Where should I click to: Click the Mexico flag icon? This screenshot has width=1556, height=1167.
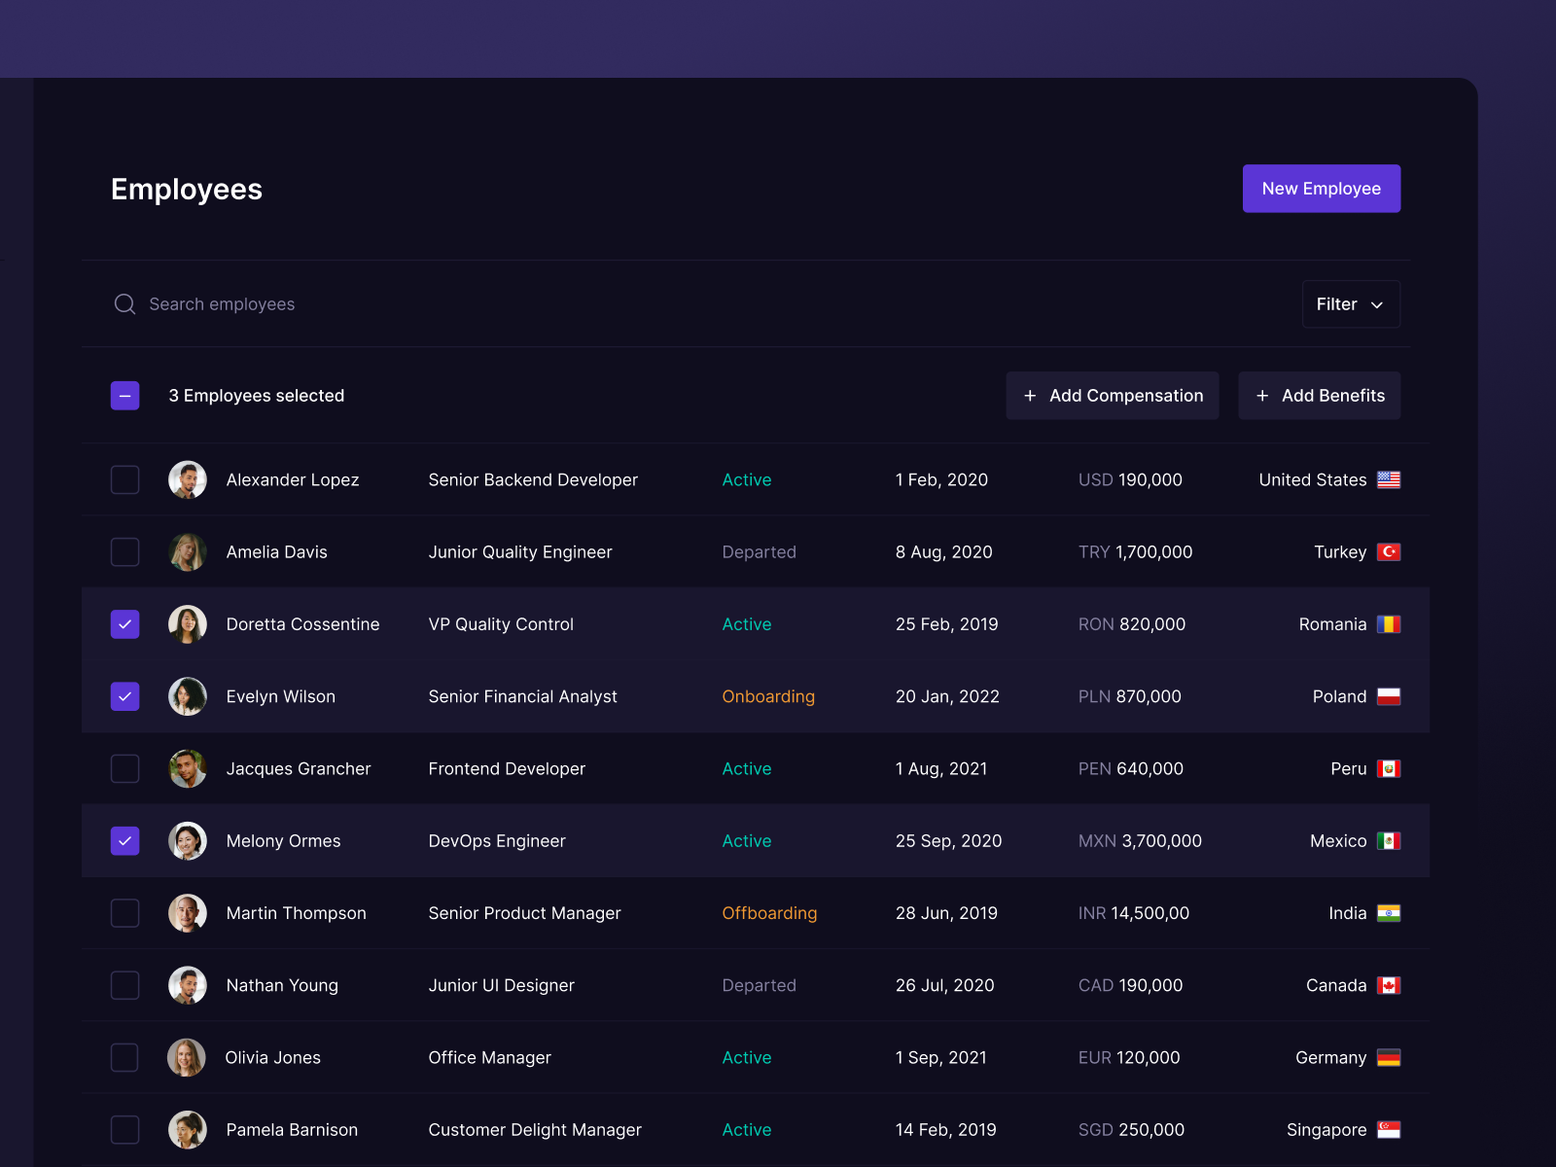(x=1389, y=841)
